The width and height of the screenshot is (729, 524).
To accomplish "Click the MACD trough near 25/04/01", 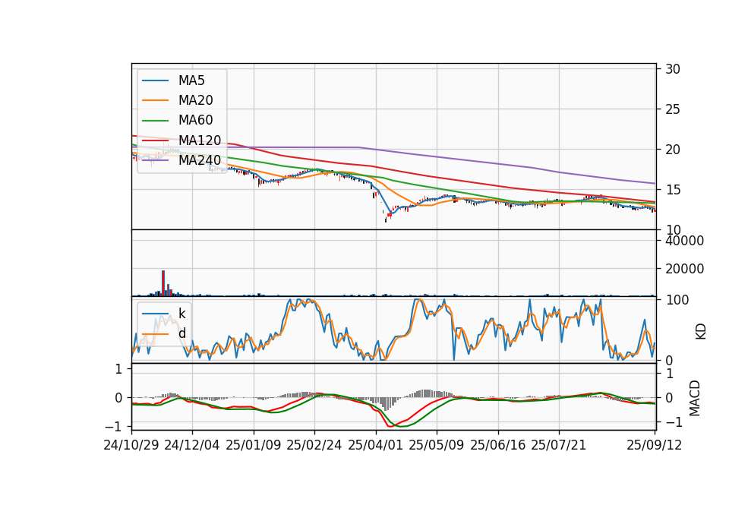I will 390,426.
